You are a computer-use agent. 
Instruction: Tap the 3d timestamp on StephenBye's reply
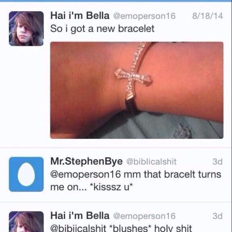pyautogui.click(x=218, y=162)
